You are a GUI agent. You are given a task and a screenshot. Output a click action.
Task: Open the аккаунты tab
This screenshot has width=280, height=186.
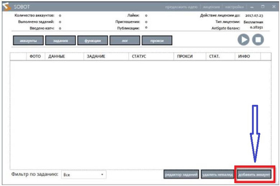click(x=28, y=41)
